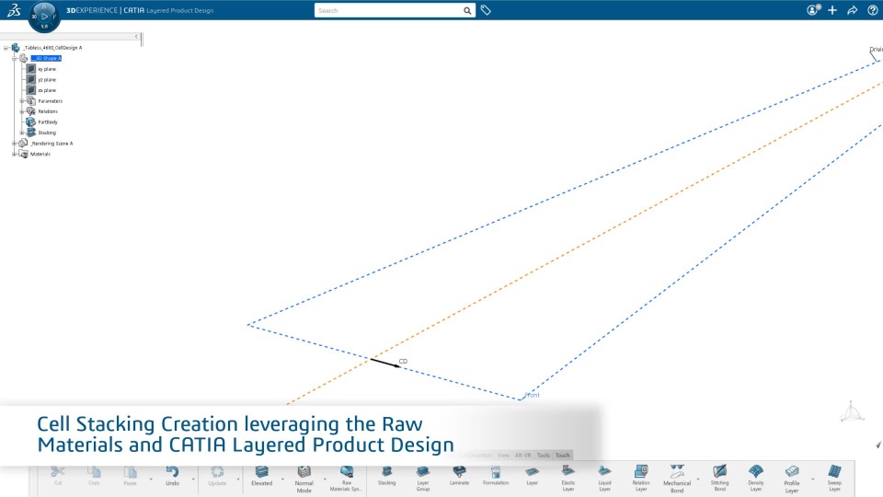Click the Materials tree label

pyautogui.click(x=40, y=154)
